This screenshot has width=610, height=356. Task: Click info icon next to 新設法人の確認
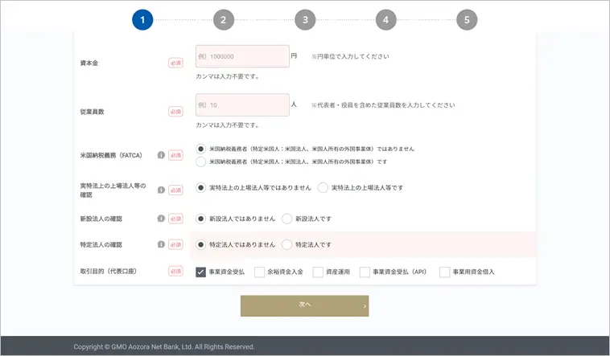pos(161,219)
